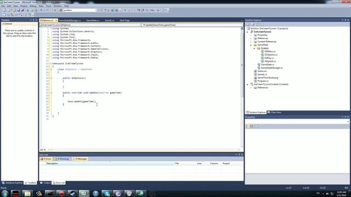This screenshot has width=351, height=197.
Task: Open Skype from the taskbar
Action: click(x=107, y=193)
